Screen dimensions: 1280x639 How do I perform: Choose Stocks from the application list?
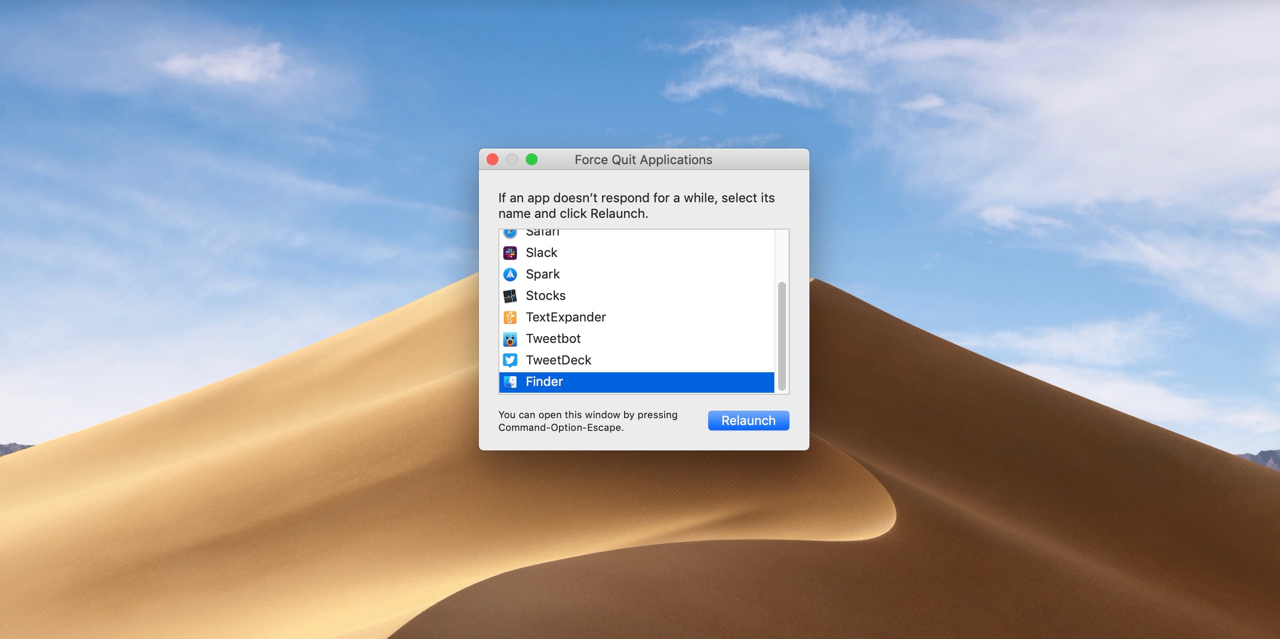click(x=545, y=296)
